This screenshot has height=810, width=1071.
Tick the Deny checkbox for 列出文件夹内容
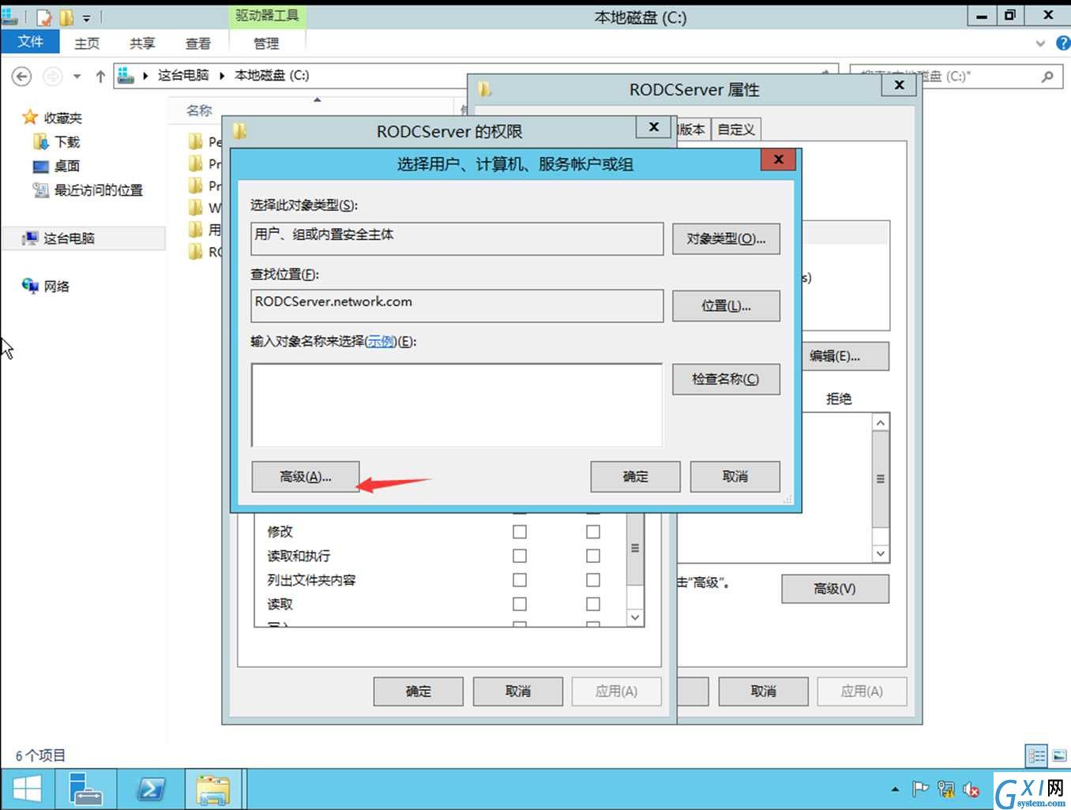(x=593, y=580)
